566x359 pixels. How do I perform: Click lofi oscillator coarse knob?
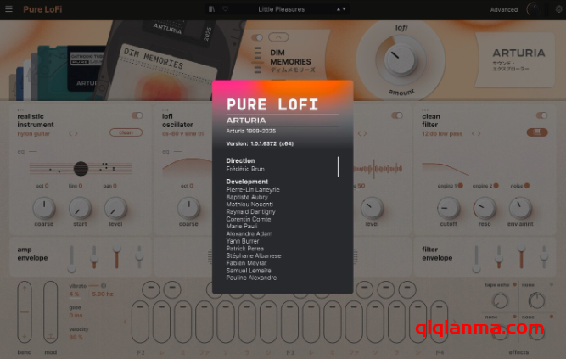188,209
